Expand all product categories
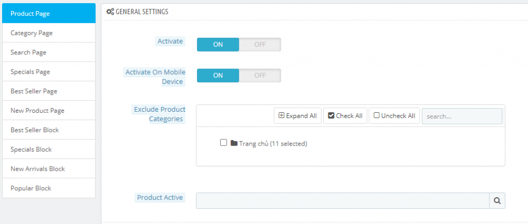This screenshot has width=528, height=224. point(297,116)
